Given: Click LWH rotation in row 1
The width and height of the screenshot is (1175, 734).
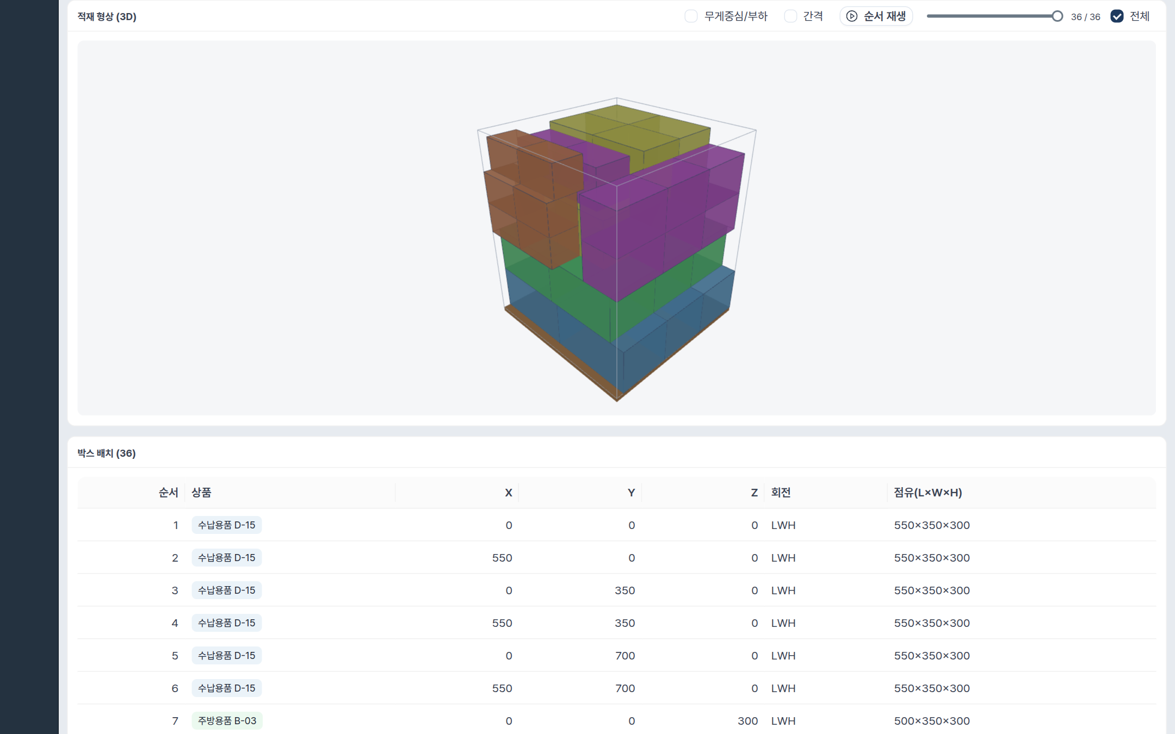Looking at the screenshot, I should tap(783, 525).
